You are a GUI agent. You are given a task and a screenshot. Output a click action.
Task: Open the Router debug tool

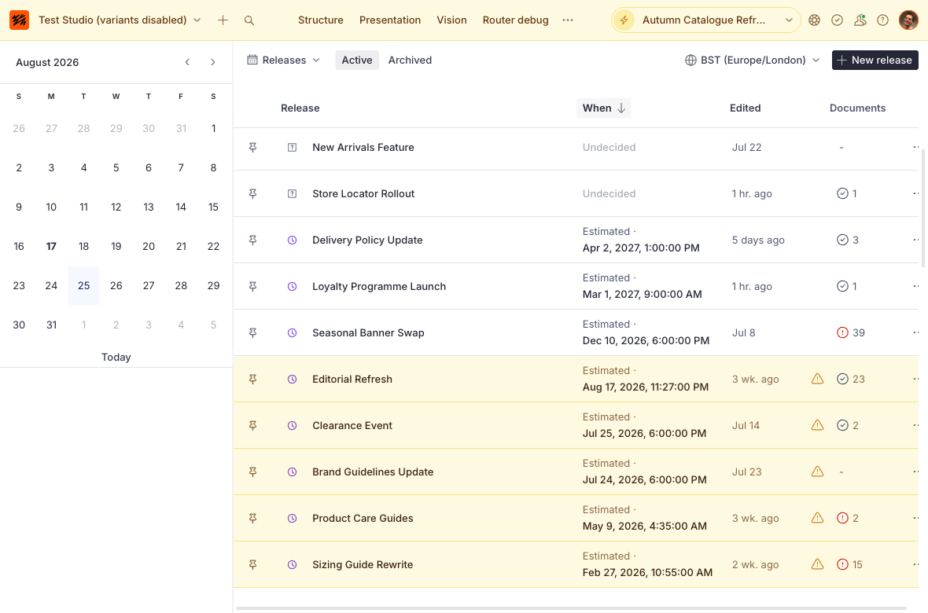coord(515,20)
